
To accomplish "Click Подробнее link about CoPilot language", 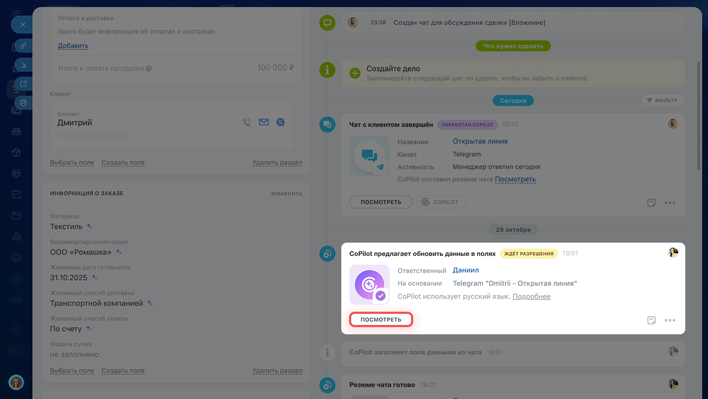I will pyautogui.click(x=531, y=297).
